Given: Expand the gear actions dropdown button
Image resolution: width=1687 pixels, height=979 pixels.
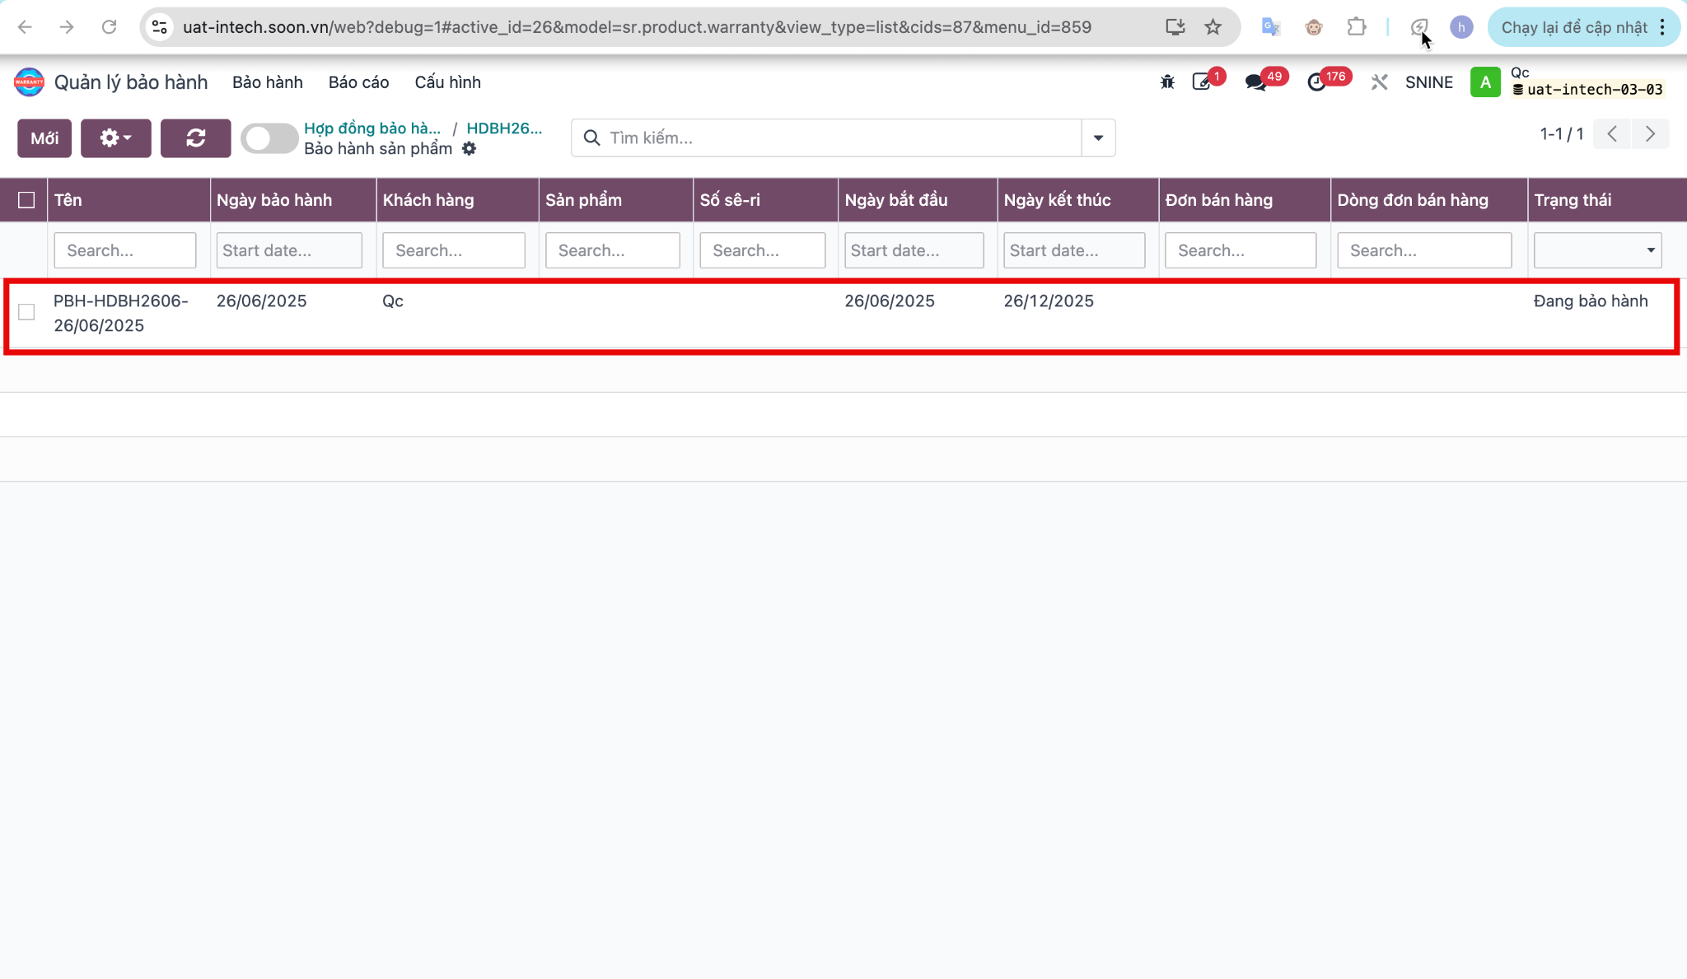Looking at the screenshot, I should click(115, 138).
